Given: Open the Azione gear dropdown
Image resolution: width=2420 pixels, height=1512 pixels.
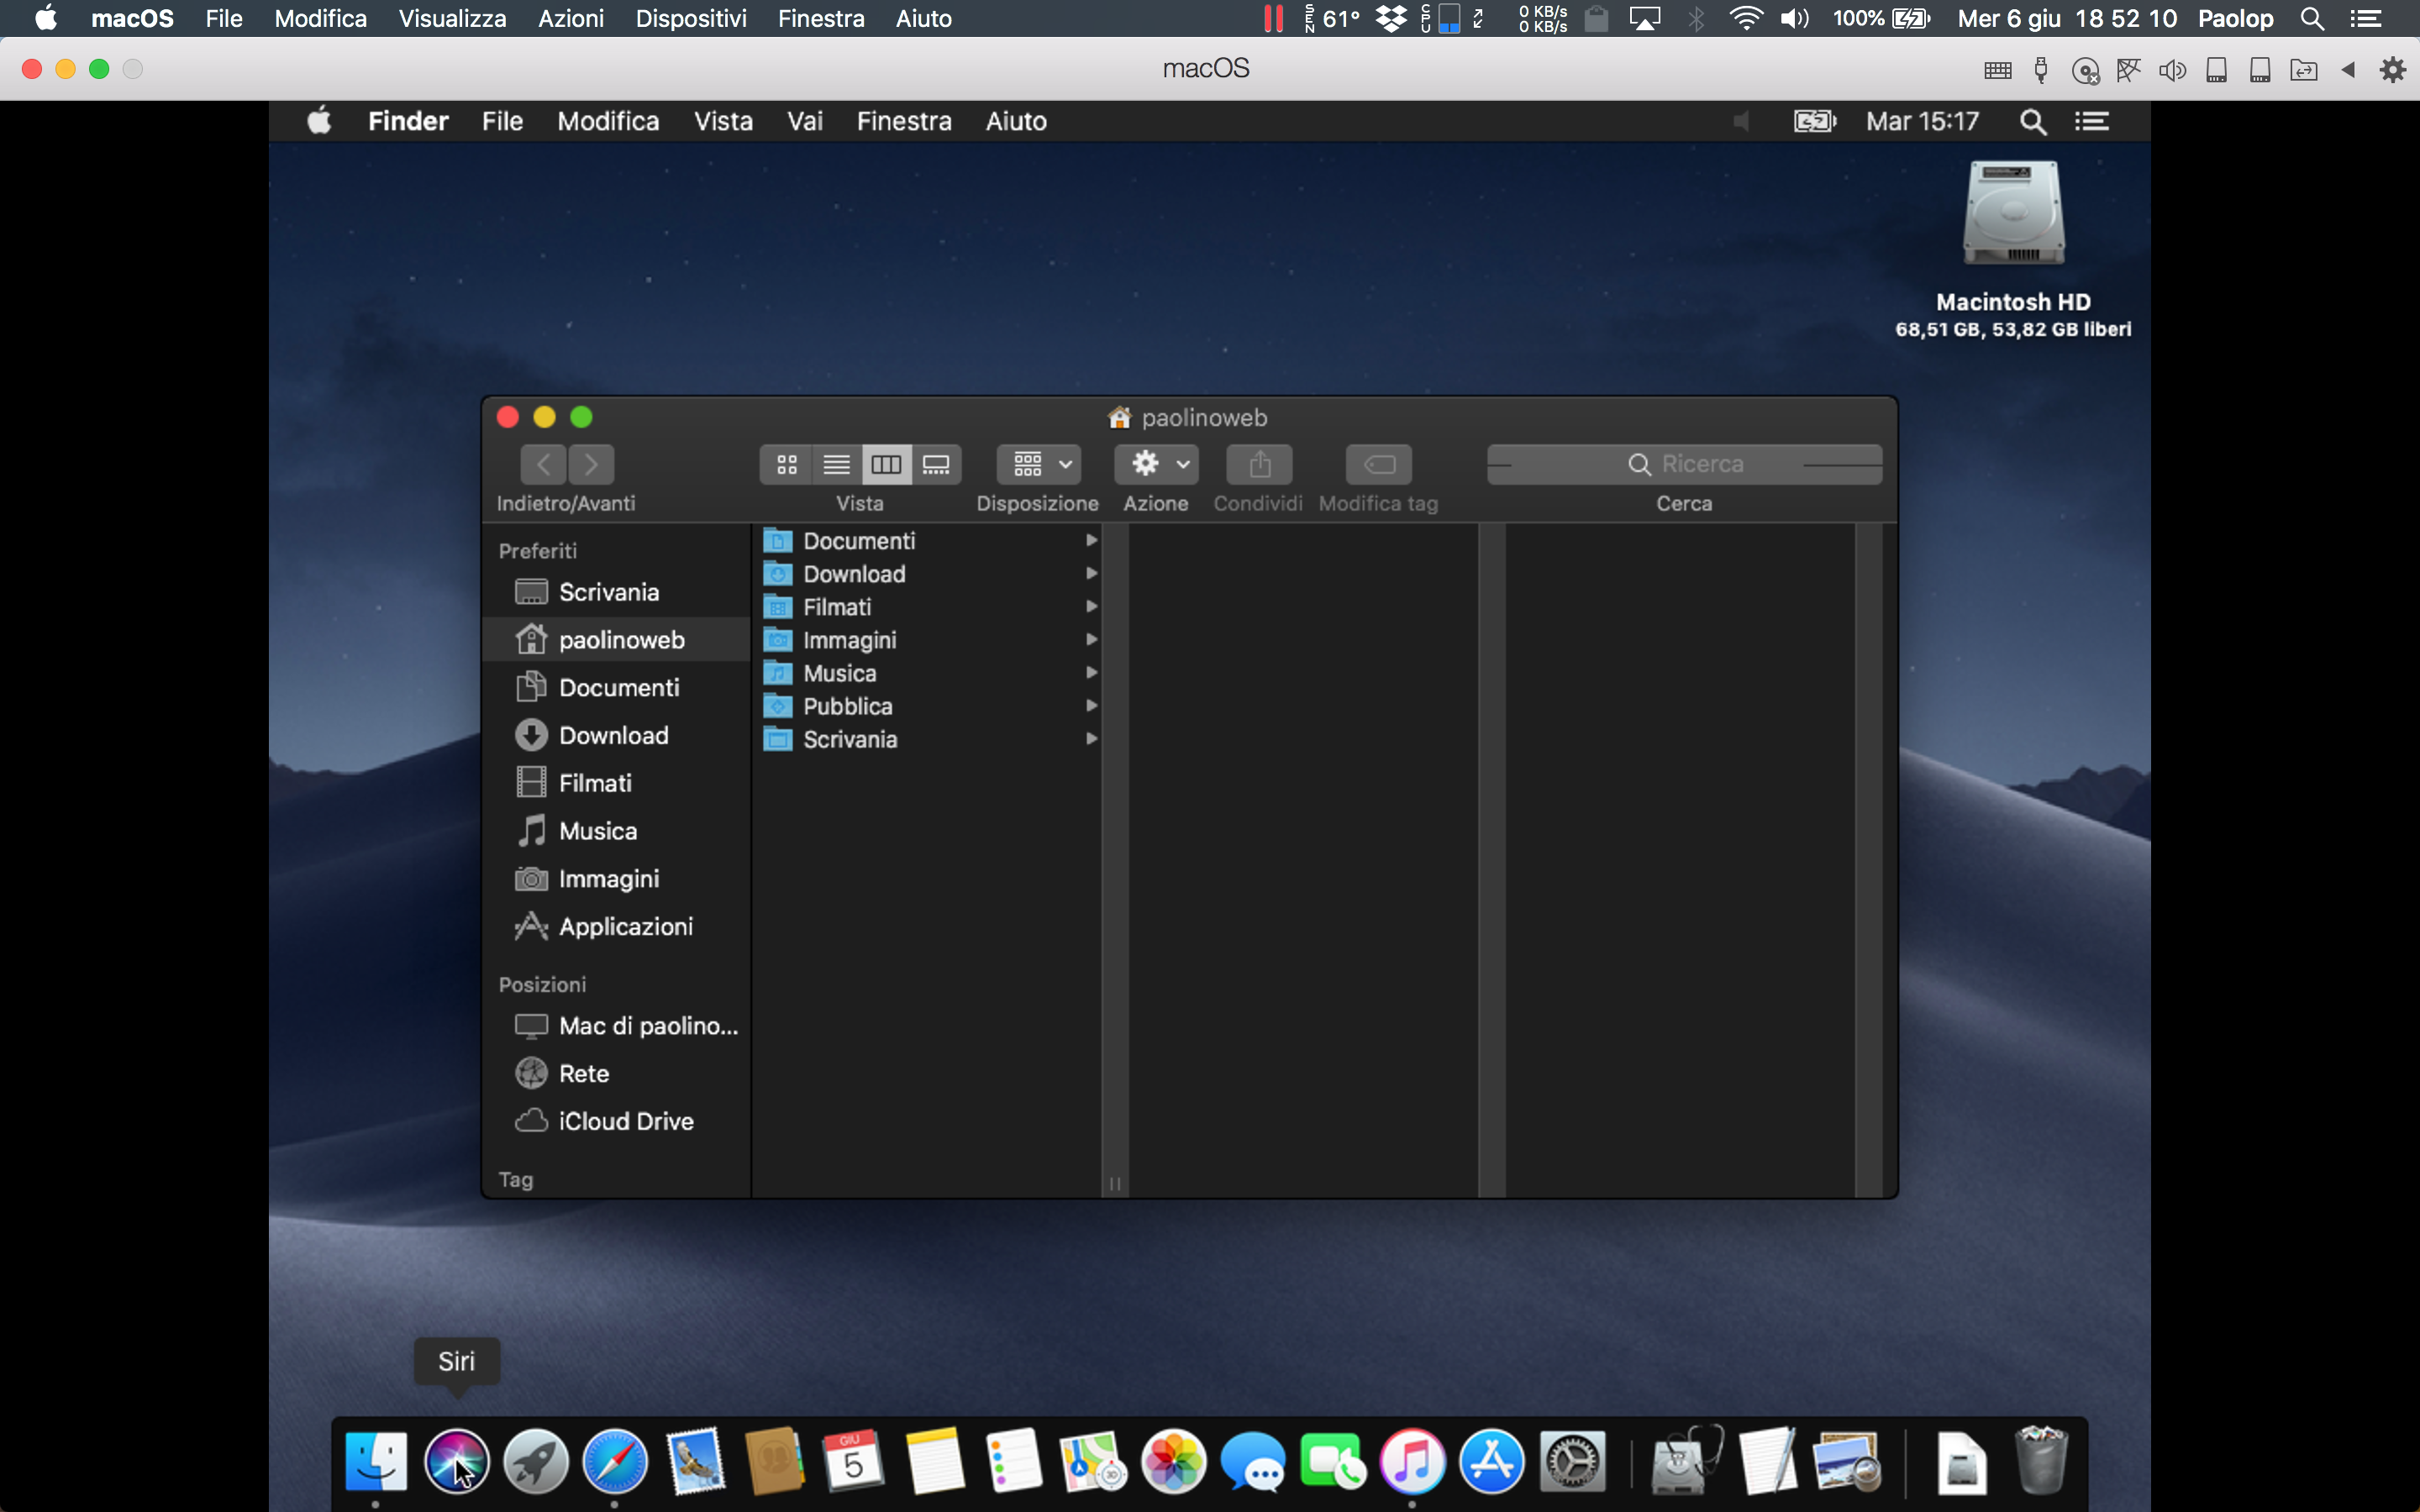Looking at the screenshot, I should (x=1157, y=464).
